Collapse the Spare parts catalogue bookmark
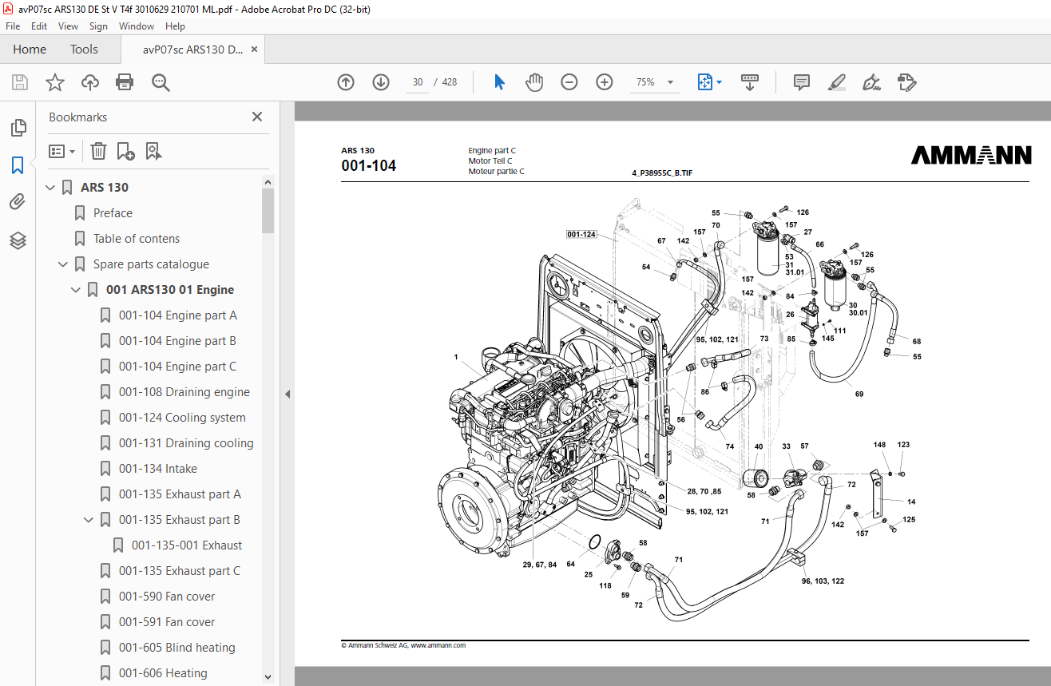 pos(63,264)
